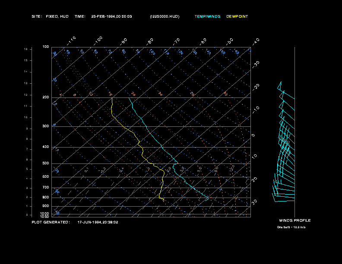Image resolution: width=342 pixels, height=264 pixels.
Task: Click the -70 temperature label on top
Action: point(177,41)
